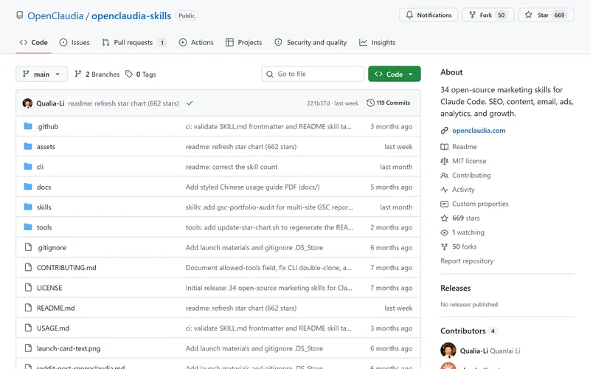
Task: Open the Projects tab
Action: click(x=244, y=43)
